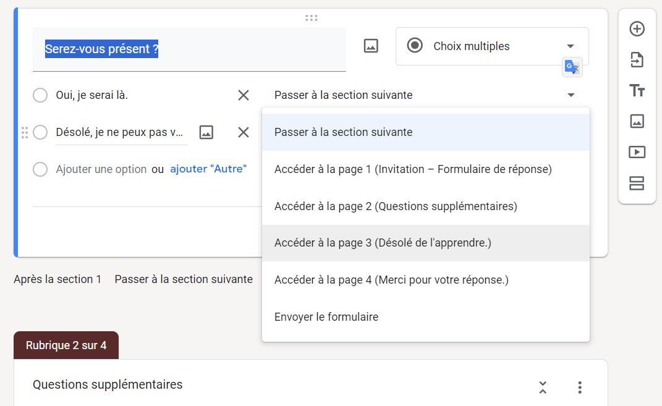Open the "Choix multiples" question type dropdown
The image size is (662, 406).
point(492,46)
